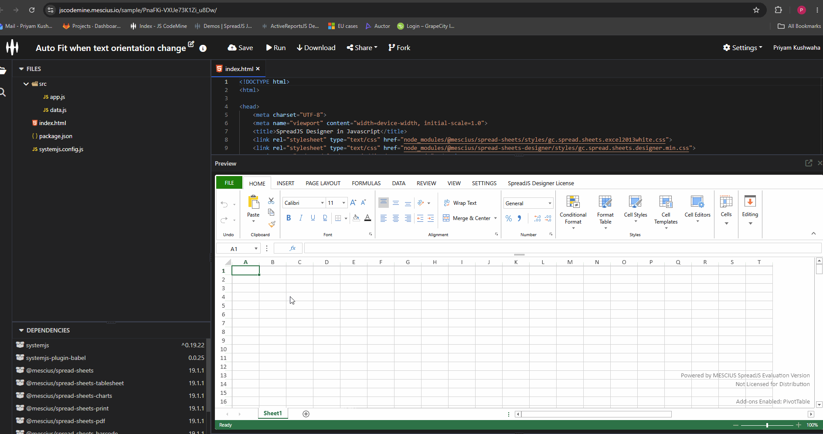Screen dimensions: 823x434
Task: Click the Copy icon in Clipboard group
Action: pyautogui.click(x=271, y=212)
